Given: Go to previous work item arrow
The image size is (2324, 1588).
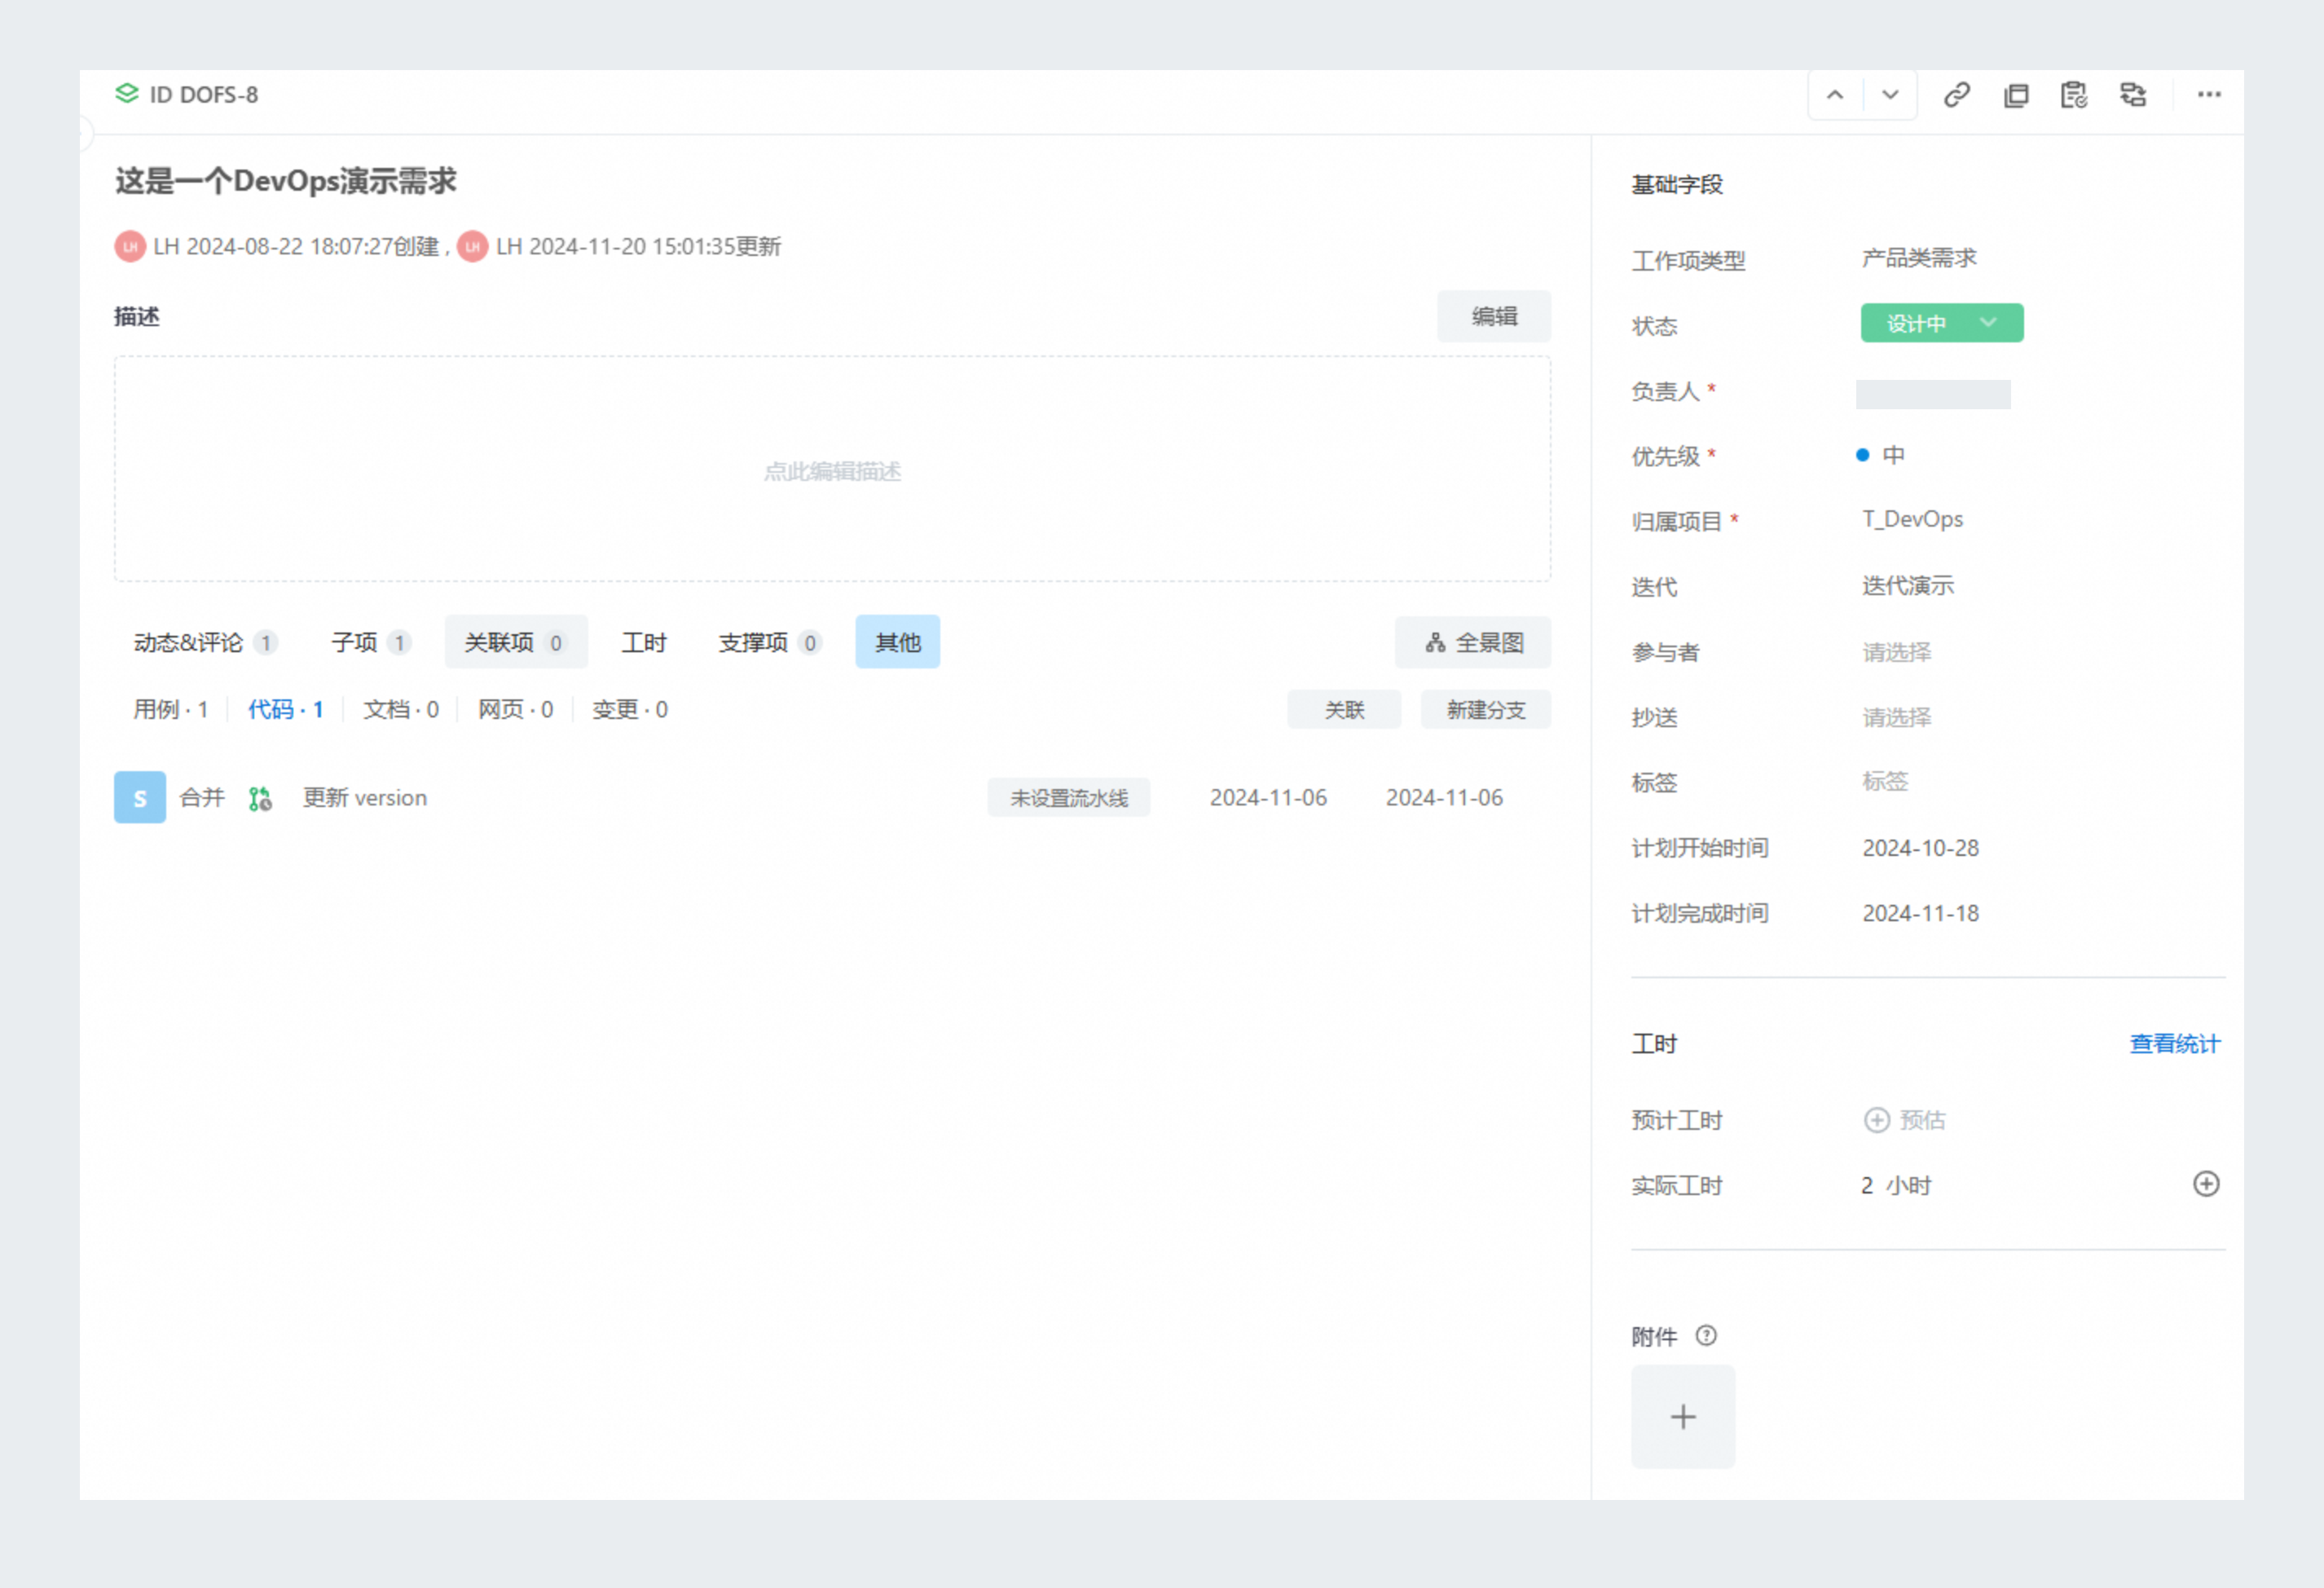Looking at the screenshot, I should point(1835,95).
